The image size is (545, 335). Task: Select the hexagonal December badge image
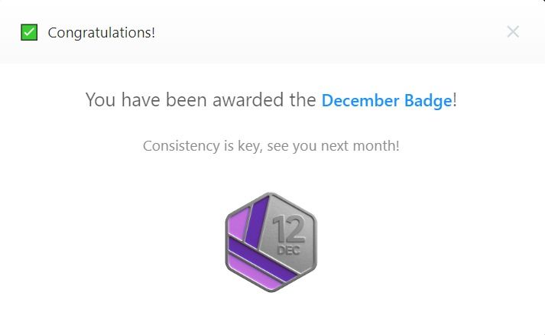click(271, 242)
